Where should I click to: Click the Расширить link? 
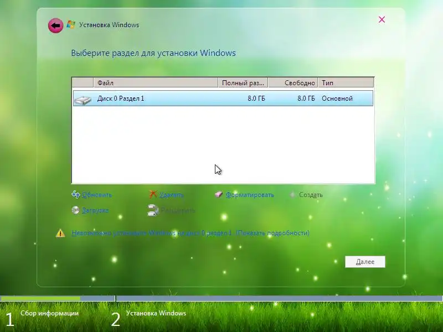178,210
